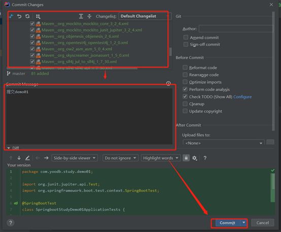Click the Refresh changes icon
The width and height of the screenshot is (281, 232).
pos(27,16)
